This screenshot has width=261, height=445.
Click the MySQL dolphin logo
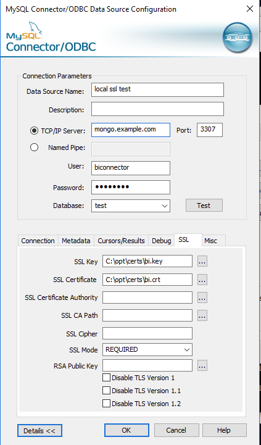pyautogui.click(x=35, y=28)
